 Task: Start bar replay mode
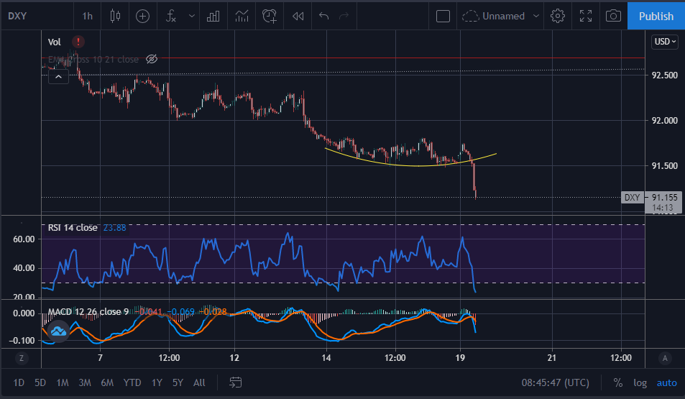[x=298, y=16]
